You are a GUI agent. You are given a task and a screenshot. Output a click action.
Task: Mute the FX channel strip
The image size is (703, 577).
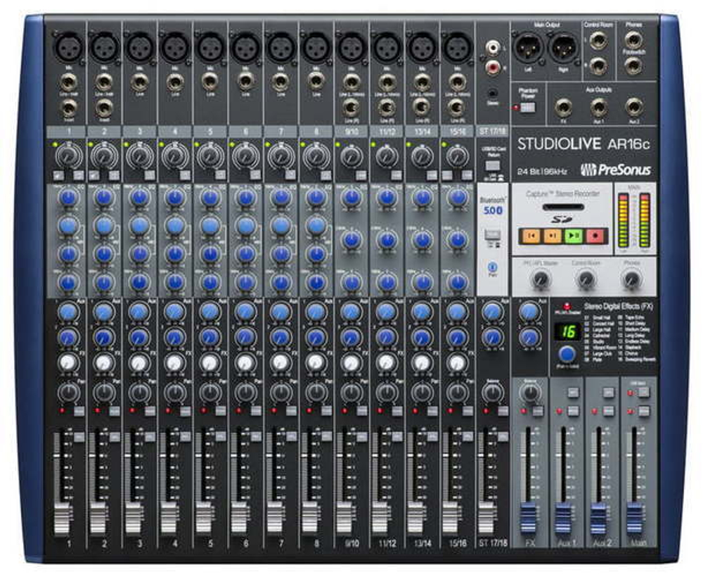coord(539,410)
